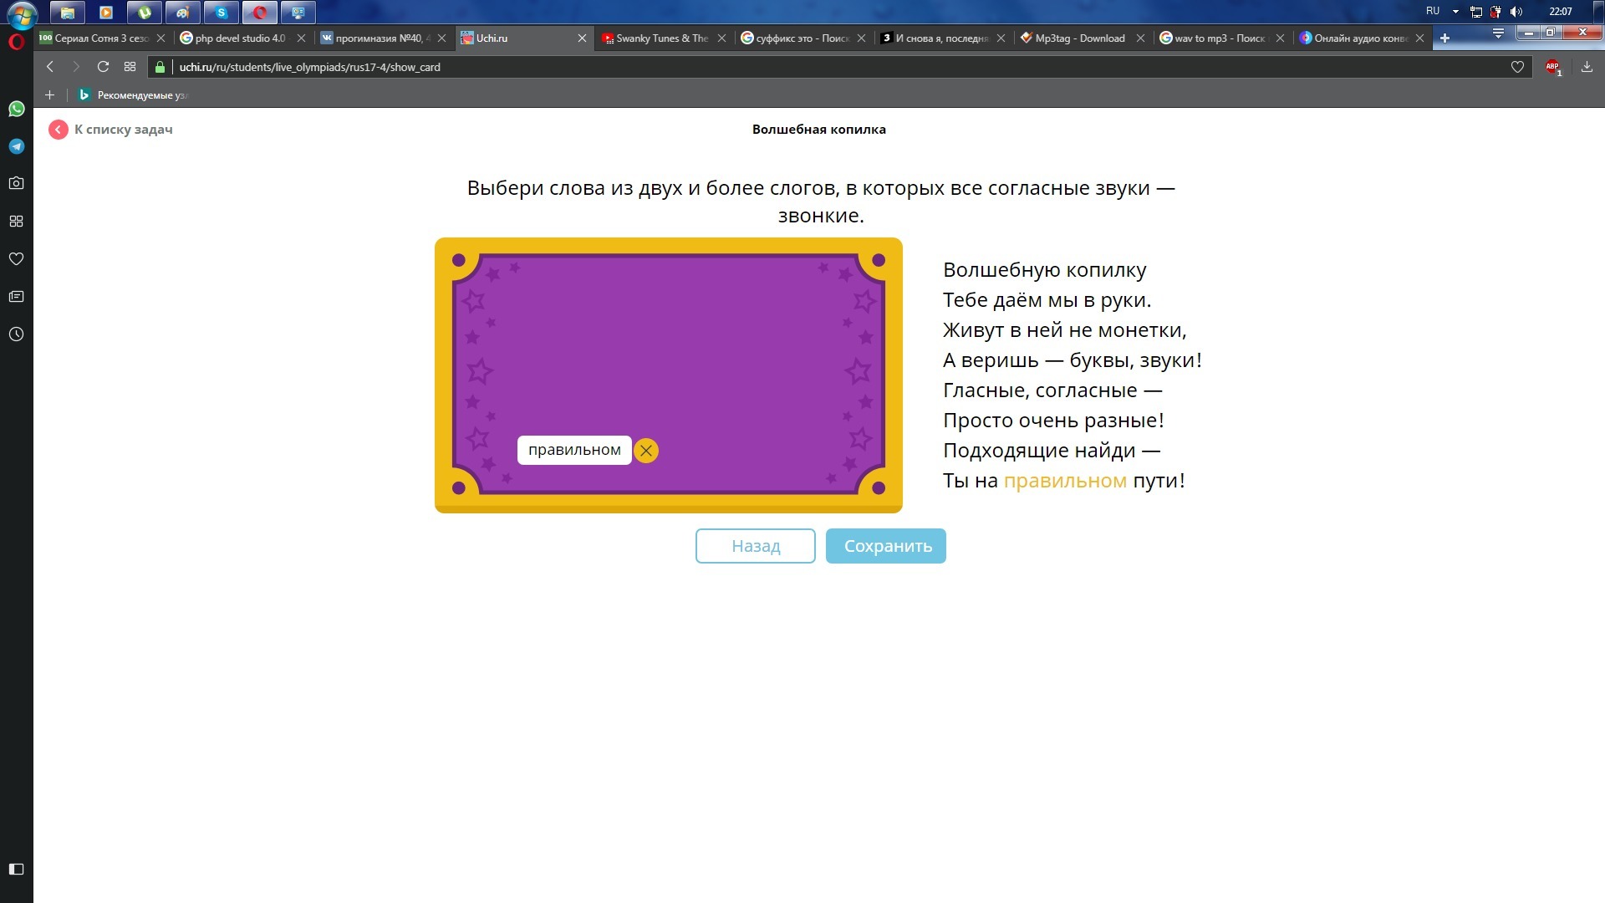This screenshot has height=903, width=1605.
Task: Open the history clock sidebar icon
Action: click(16, 334)
